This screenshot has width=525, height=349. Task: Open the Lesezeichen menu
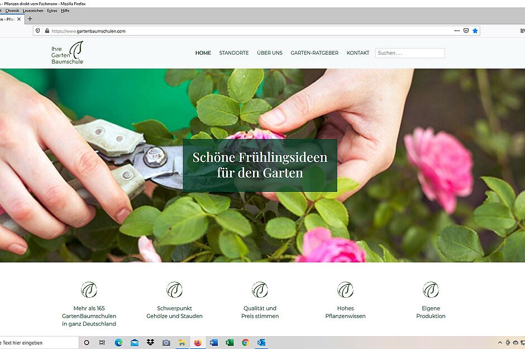coord(33,11)
